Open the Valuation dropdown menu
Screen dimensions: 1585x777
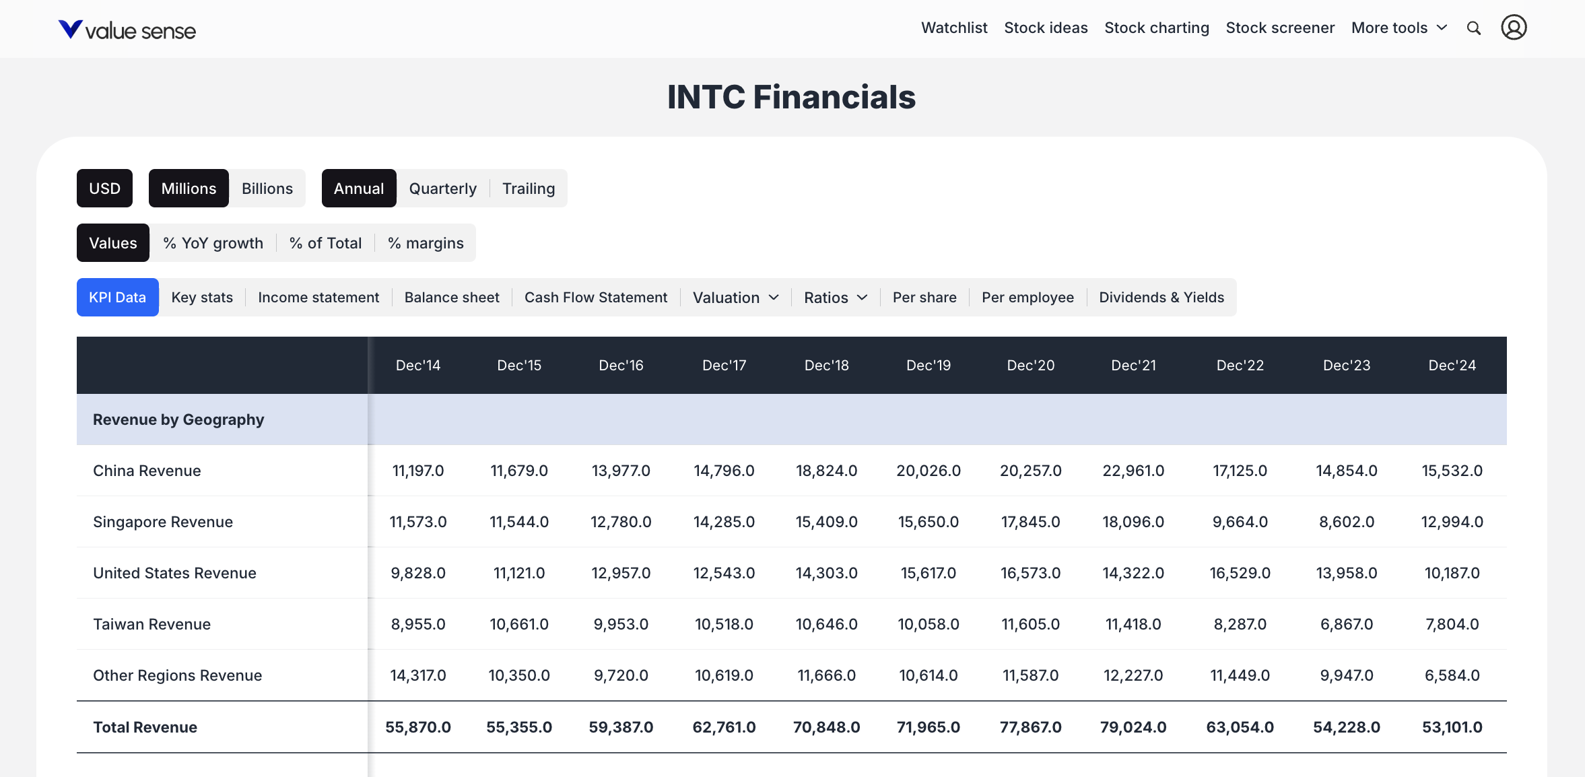(x=734, y=297)
